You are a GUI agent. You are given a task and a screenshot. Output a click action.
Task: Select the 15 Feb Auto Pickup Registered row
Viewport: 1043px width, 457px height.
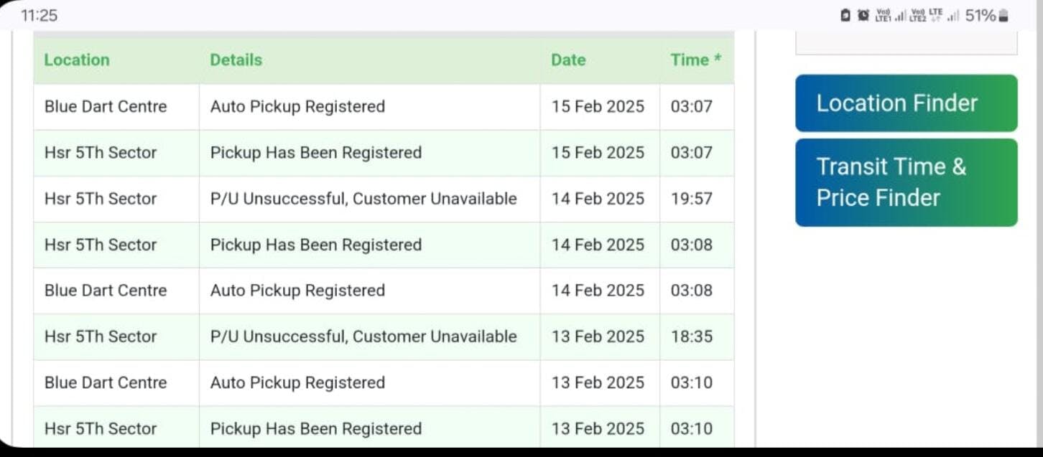[x=297, y=107]
